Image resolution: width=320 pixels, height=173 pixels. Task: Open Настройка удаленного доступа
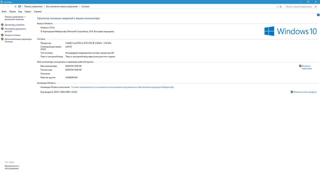[15, 30]
